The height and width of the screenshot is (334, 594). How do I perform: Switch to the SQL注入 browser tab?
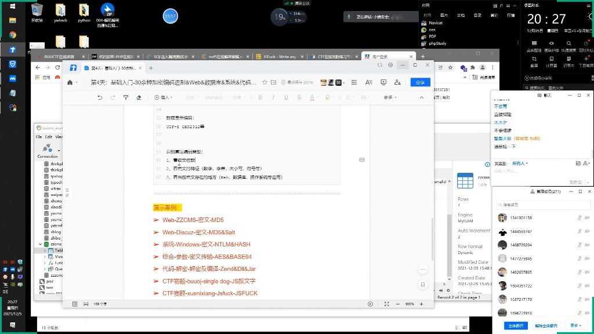point(170,56)
